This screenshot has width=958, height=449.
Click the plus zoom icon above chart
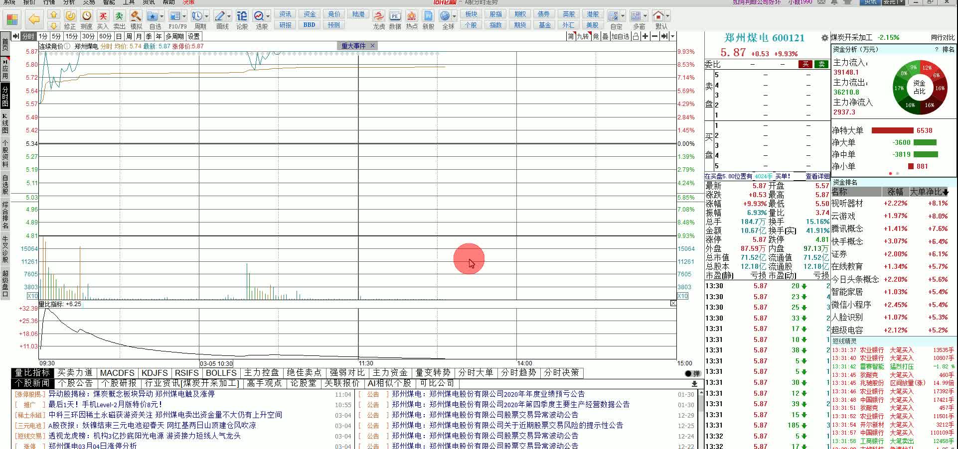[x=645, y=36]
